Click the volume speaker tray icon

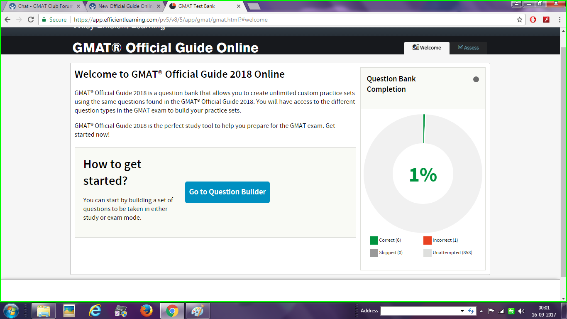pyautogui.click(x=521, y=311)
